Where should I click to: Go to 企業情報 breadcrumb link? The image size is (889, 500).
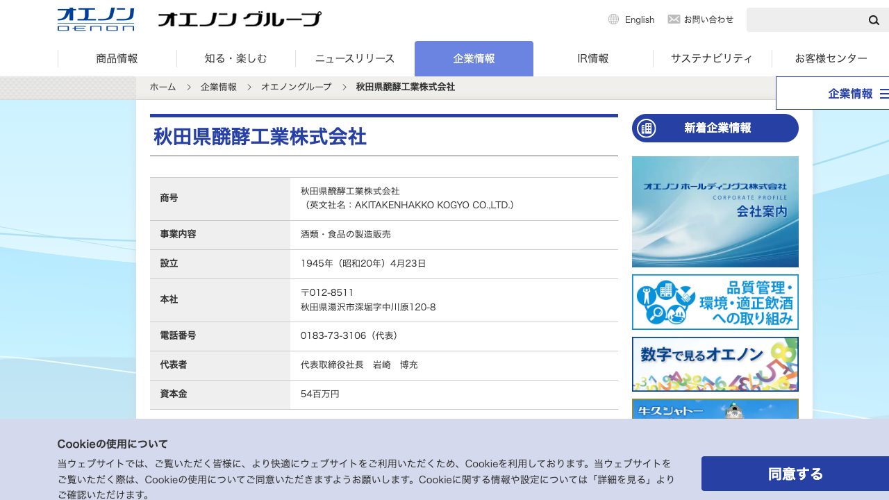coord(219,87)
